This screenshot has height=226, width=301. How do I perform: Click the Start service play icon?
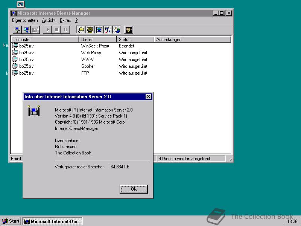[x=47, y=30]
